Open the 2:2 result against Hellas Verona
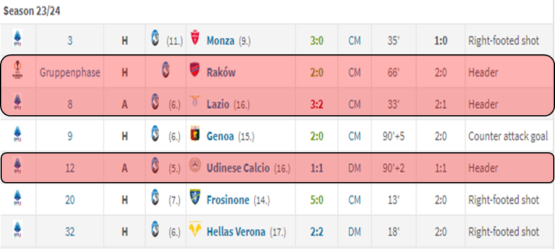This screenshot has height=249, width=555. [316, 232]
